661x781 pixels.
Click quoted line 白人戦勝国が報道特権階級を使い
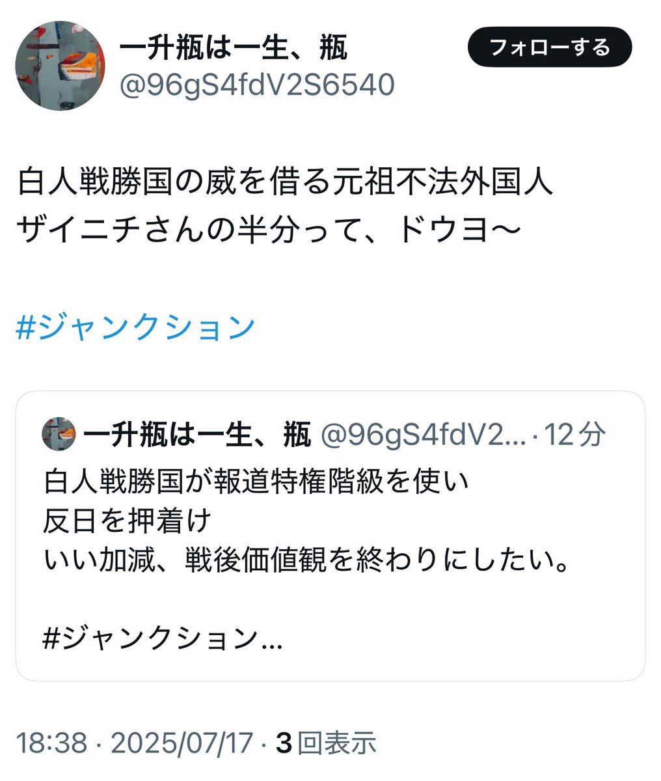tap(256, 482)
